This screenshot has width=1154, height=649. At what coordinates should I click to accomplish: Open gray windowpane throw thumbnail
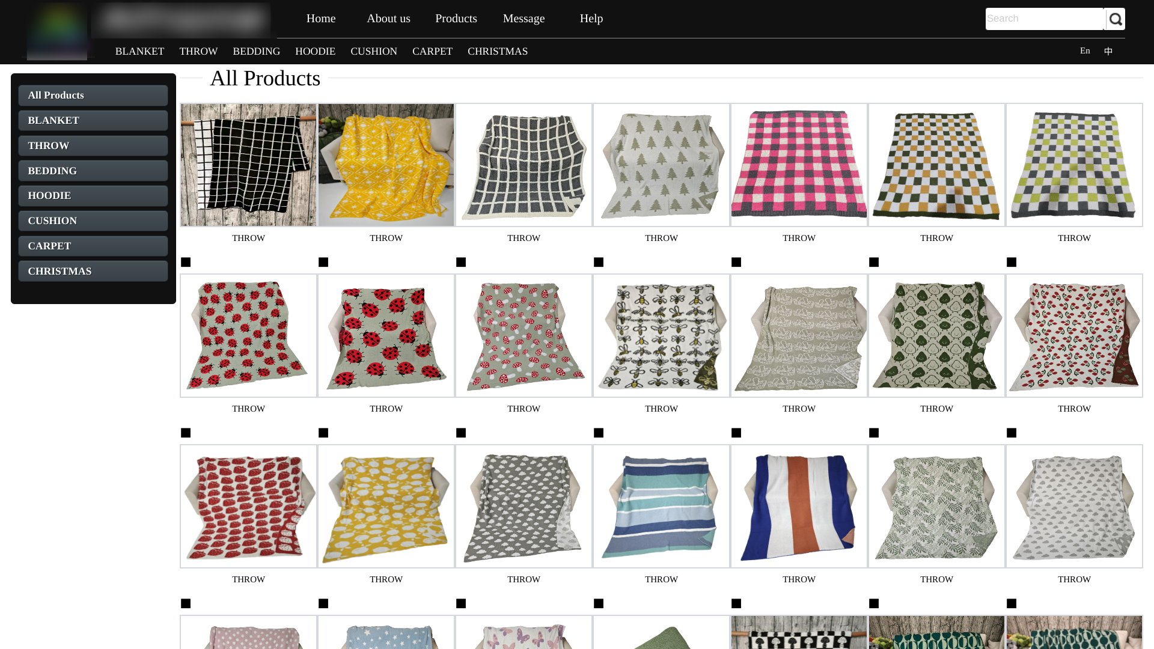click(524, 165)
